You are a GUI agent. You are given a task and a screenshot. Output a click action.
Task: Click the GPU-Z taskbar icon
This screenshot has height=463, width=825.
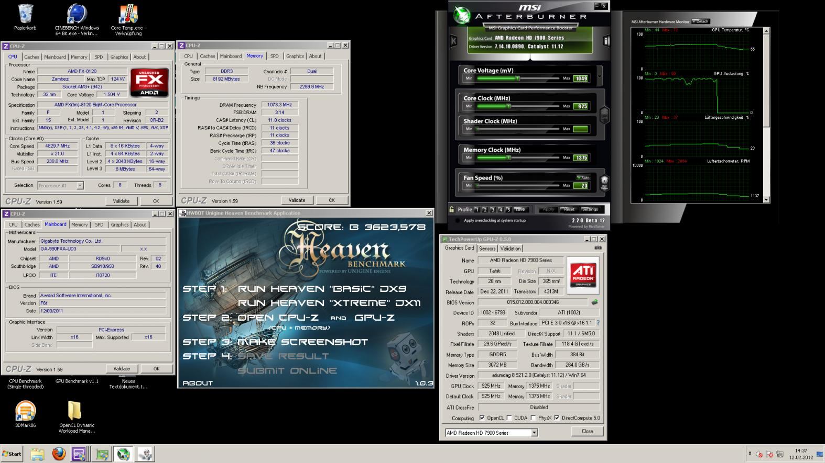pos(102,454)
